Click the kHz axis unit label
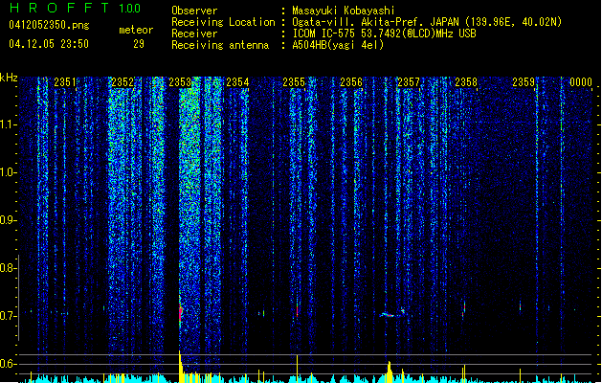The height and width of the screenshot is (383, 602). pyautogui.click(x=9, y=78)
